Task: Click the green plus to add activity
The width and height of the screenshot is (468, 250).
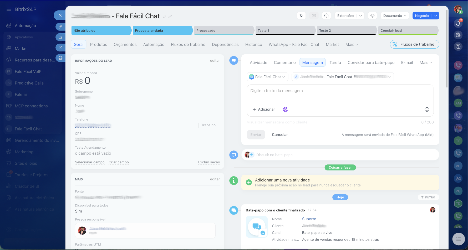Action: coord(249,183)
